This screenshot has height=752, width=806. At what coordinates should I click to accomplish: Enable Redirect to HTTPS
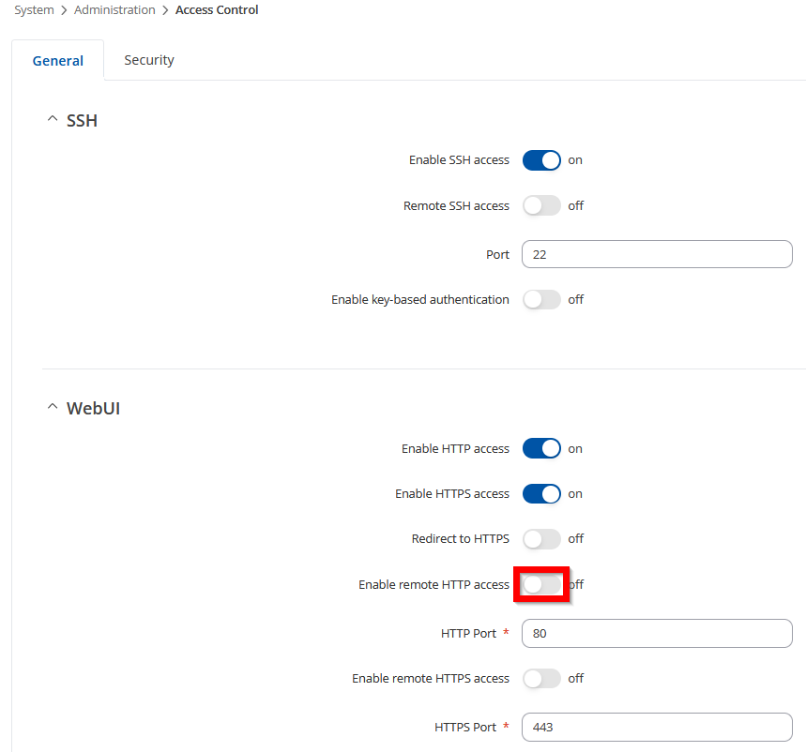point(541,539)
